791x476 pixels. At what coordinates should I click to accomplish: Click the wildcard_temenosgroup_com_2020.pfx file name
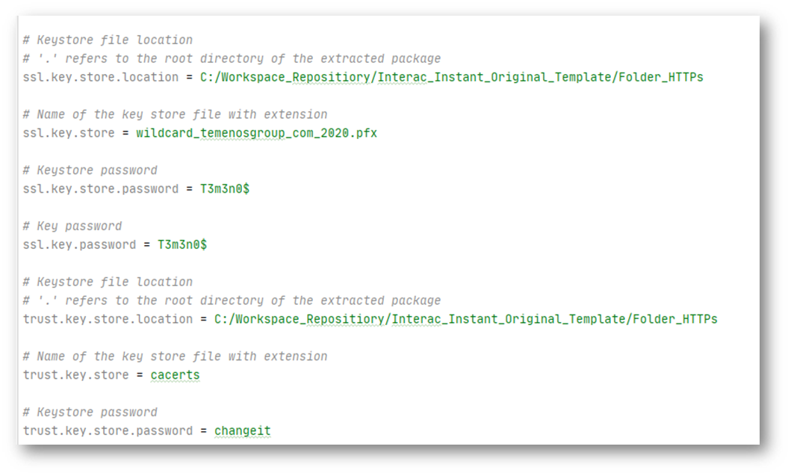tap(256, 133)
